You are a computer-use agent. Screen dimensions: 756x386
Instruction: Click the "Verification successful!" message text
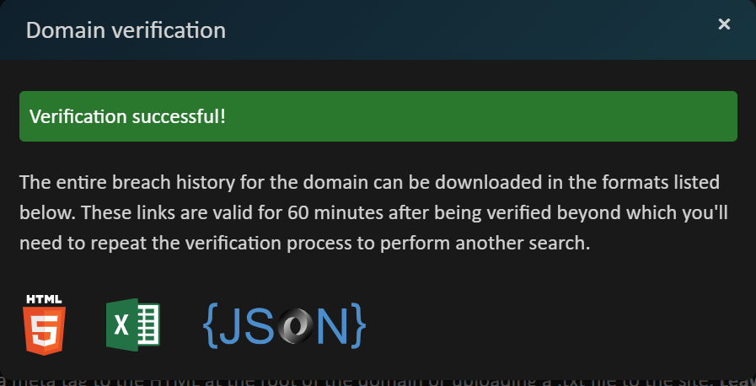point(127,116)
